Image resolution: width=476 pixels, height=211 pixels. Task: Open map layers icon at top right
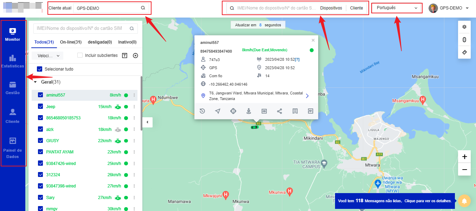point(464,27)
